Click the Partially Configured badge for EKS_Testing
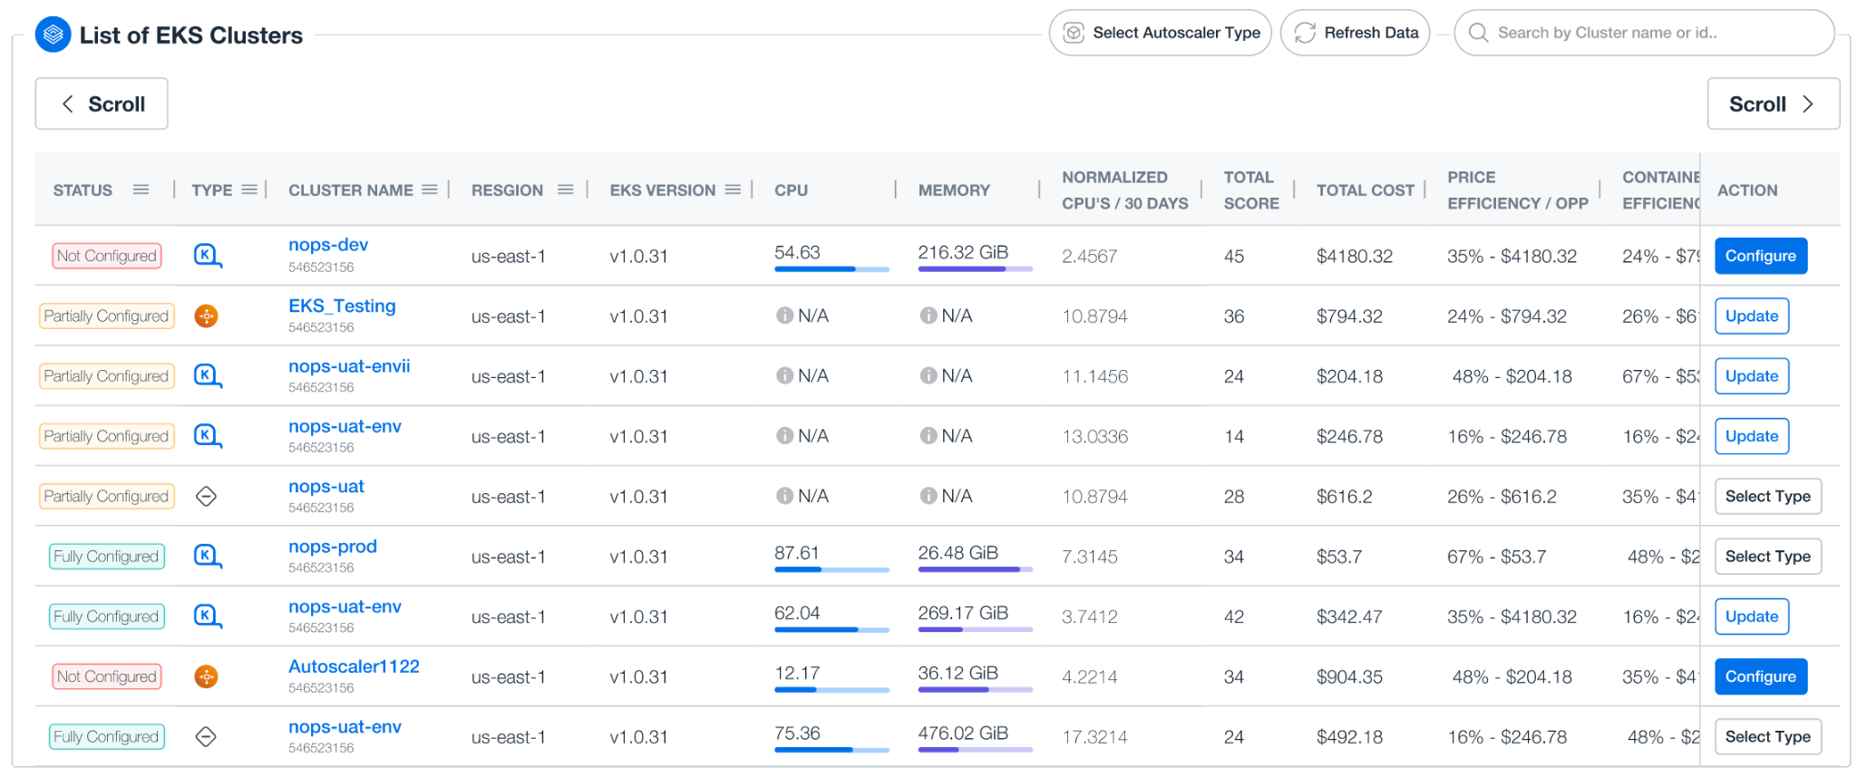Viewport: 1857px width, 777px height. pos(107,316)
